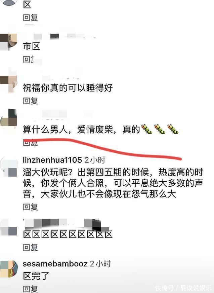Screen dimensions: 214x293
Task: Reply to linzhenhua1105's long comment
Action: (31, 207)
